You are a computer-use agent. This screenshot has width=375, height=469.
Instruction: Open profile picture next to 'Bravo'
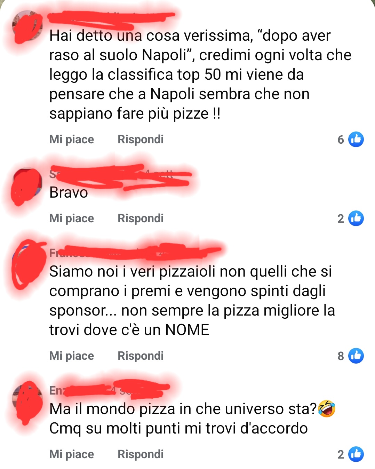click(27, 184)
